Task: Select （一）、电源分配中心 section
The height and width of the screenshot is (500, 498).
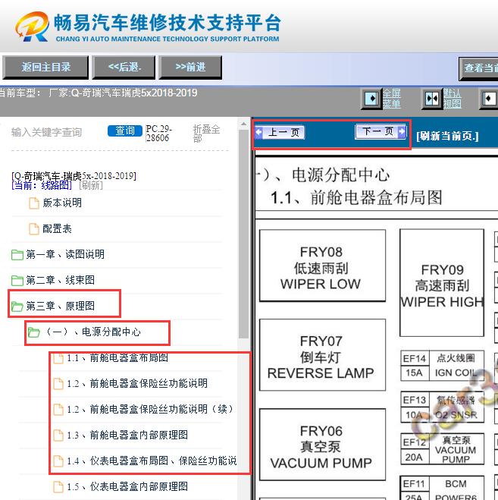Action: 92,332
